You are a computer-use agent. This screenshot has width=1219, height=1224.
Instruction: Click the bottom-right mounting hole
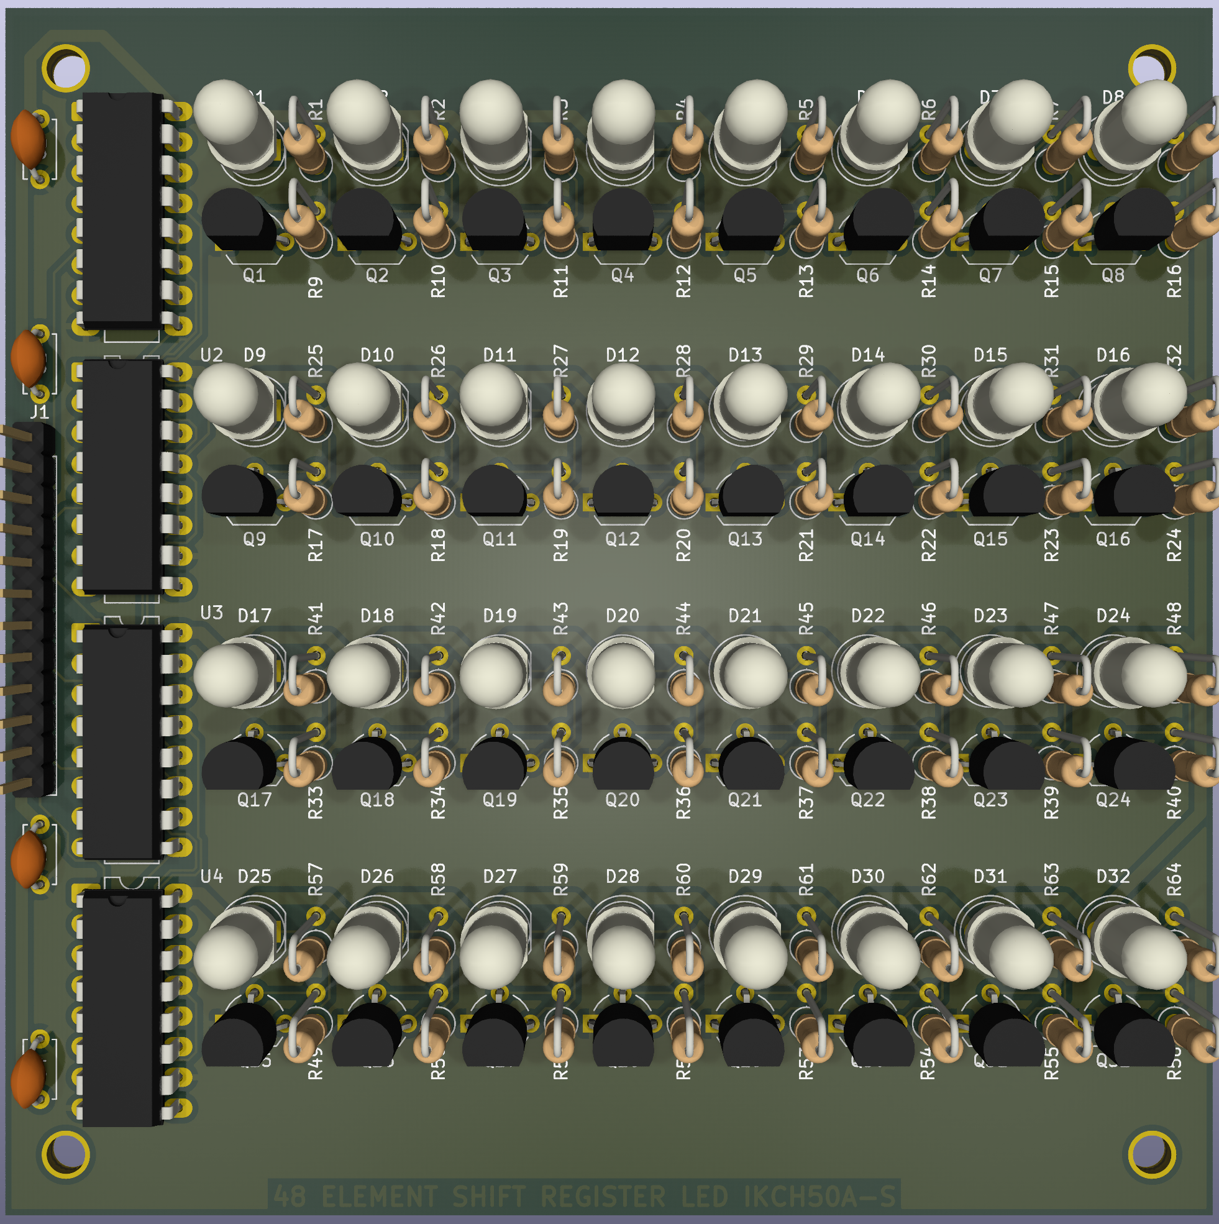coord(1152,1154)
